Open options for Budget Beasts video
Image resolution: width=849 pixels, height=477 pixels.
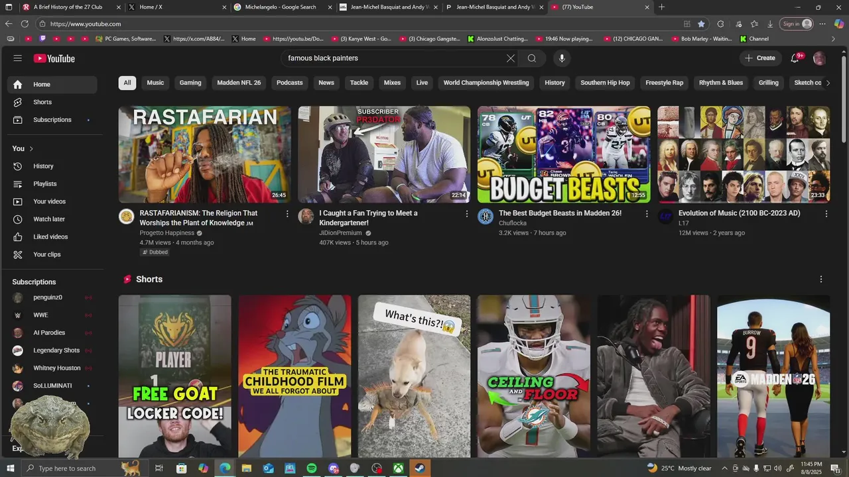pyautogui.click(x=647, y=214)
